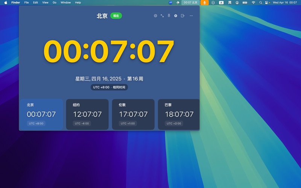Open the 00:07 北京 menu bar item
Image resolution: width=301 pixels, height=188 pixels.
[190, 3]
